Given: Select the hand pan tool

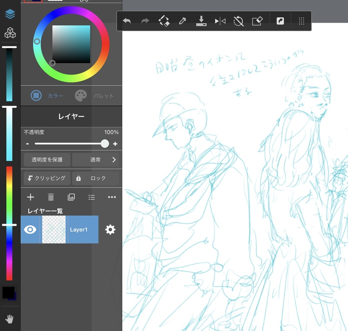Looking at the screenshot, I should click(x=9, y=319).
